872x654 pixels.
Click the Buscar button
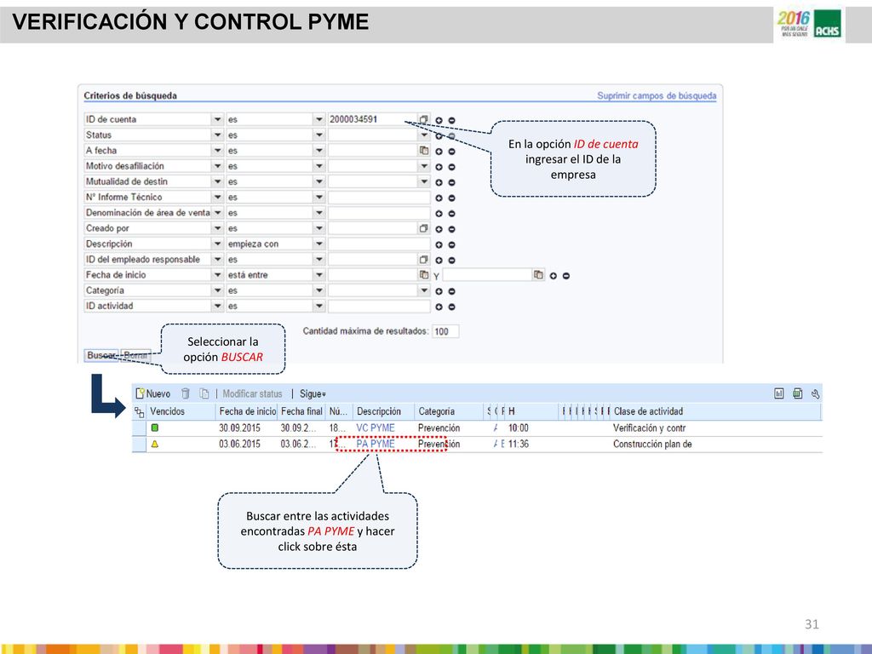(x=101, y=355)
